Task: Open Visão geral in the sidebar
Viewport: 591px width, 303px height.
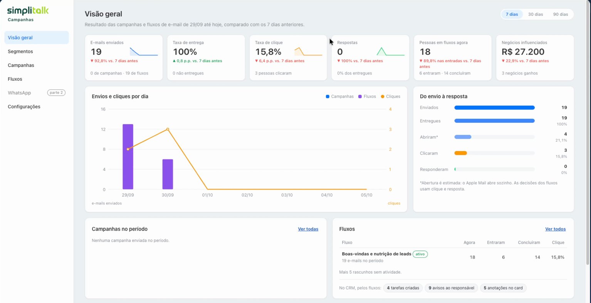Action: click(37, 38)
